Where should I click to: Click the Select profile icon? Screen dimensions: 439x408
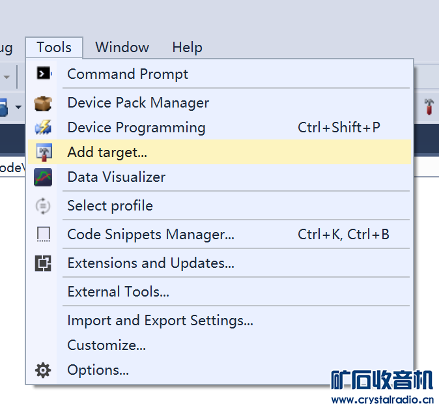point(43,206)
